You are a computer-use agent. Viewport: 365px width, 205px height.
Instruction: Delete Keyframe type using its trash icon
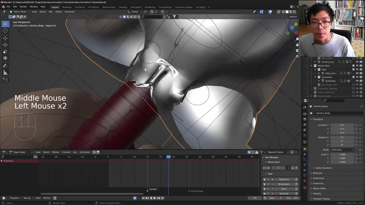[296, 179]
